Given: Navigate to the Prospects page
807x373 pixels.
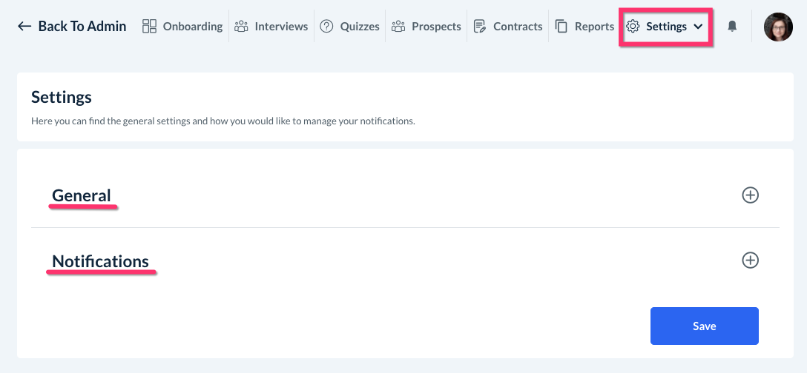Looking at the screenshot, I should click(x=436, y=27).
